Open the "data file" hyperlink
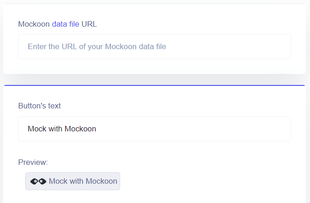Screen dimensions: 310x203 pyautogui.click(x=66, y=24)
